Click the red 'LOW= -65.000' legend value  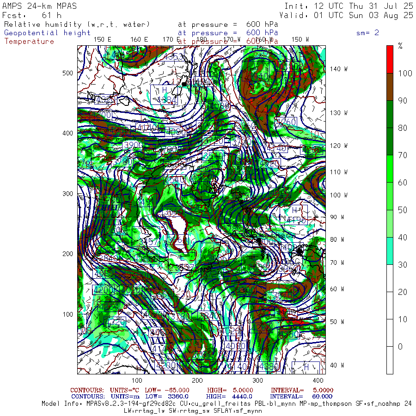167,391
